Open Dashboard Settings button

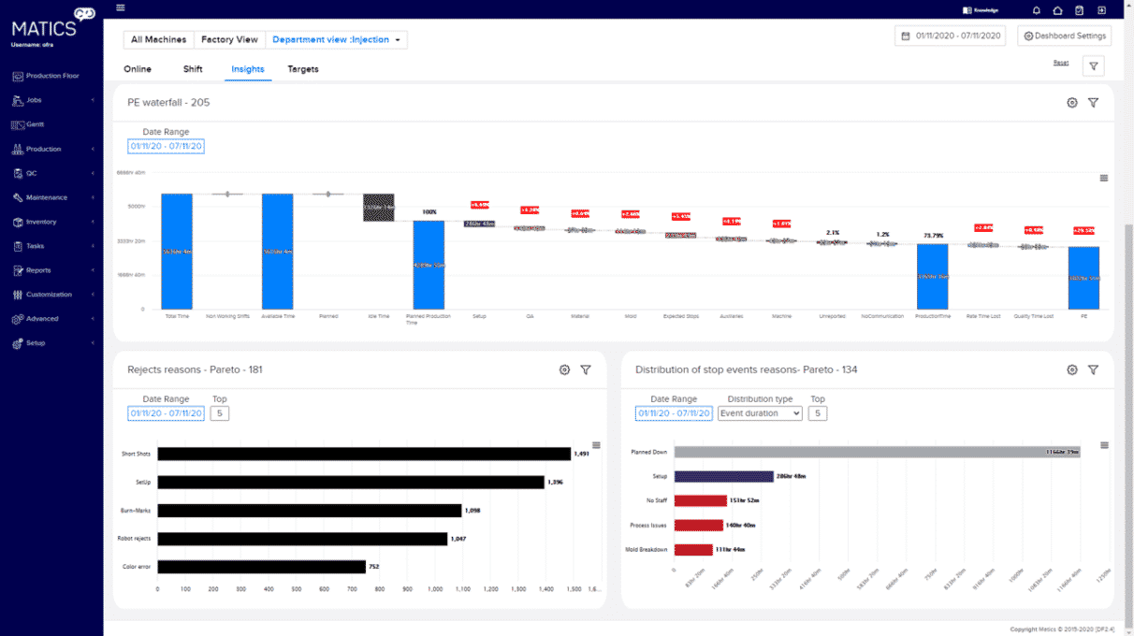click(x=1064, y=36)
